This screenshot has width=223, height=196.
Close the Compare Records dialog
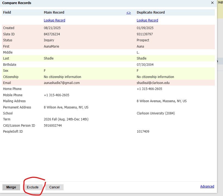tap(212, 3)
